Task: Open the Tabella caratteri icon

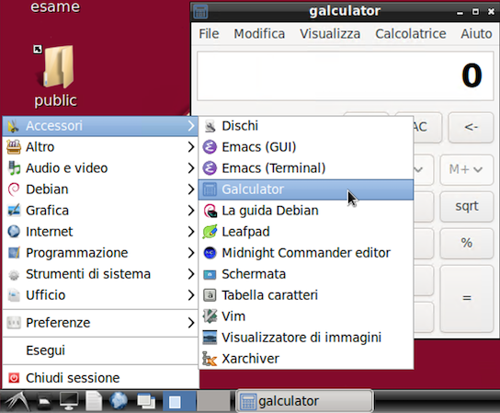Action: (210, 295)
